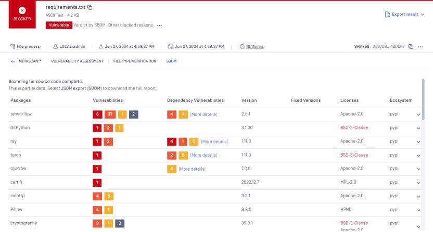Image resolution: width=433 pixels, height=232 pixels.
Task: Click the JSON export (SBOM) text
Action: pyautogui.click(x=82, y=88)
